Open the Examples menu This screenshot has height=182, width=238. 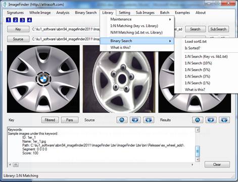[x=182, y=13]
